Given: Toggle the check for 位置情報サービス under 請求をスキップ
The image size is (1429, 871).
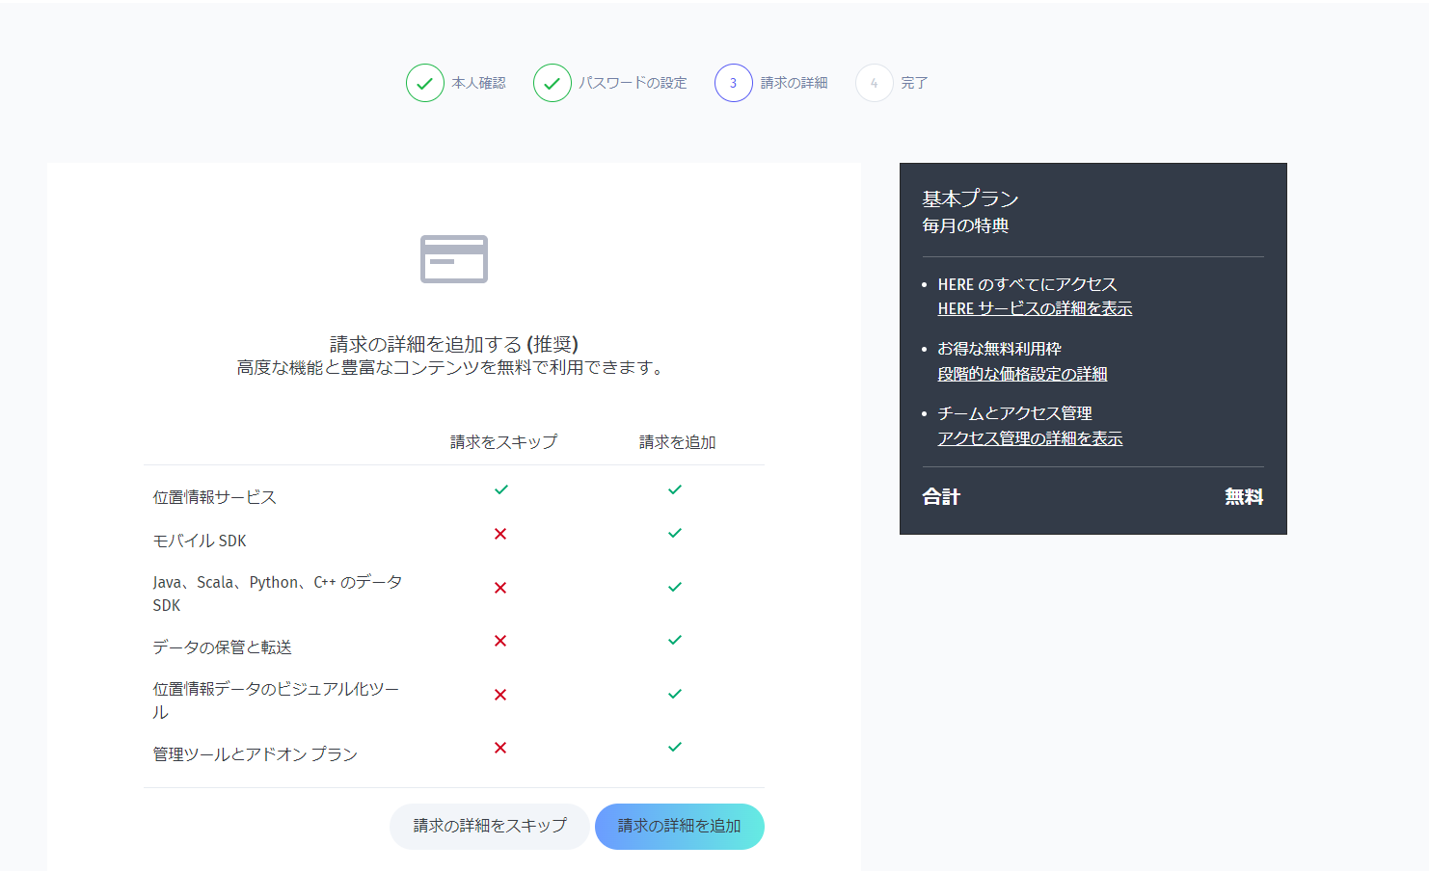Looking at the screenshot, I should [x=500, y=489].
